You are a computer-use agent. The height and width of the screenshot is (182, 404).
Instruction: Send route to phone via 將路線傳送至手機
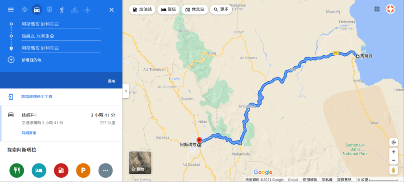[37, 97]
